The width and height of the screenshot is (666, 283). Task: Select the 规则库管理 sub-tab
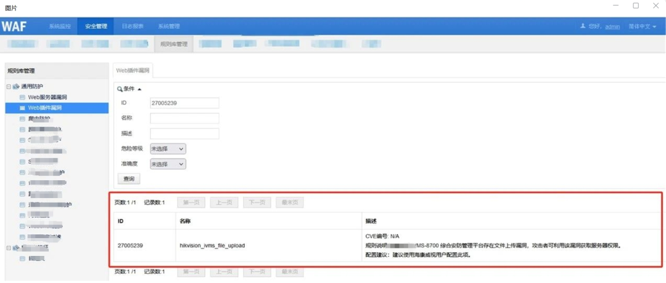[174, 44]
